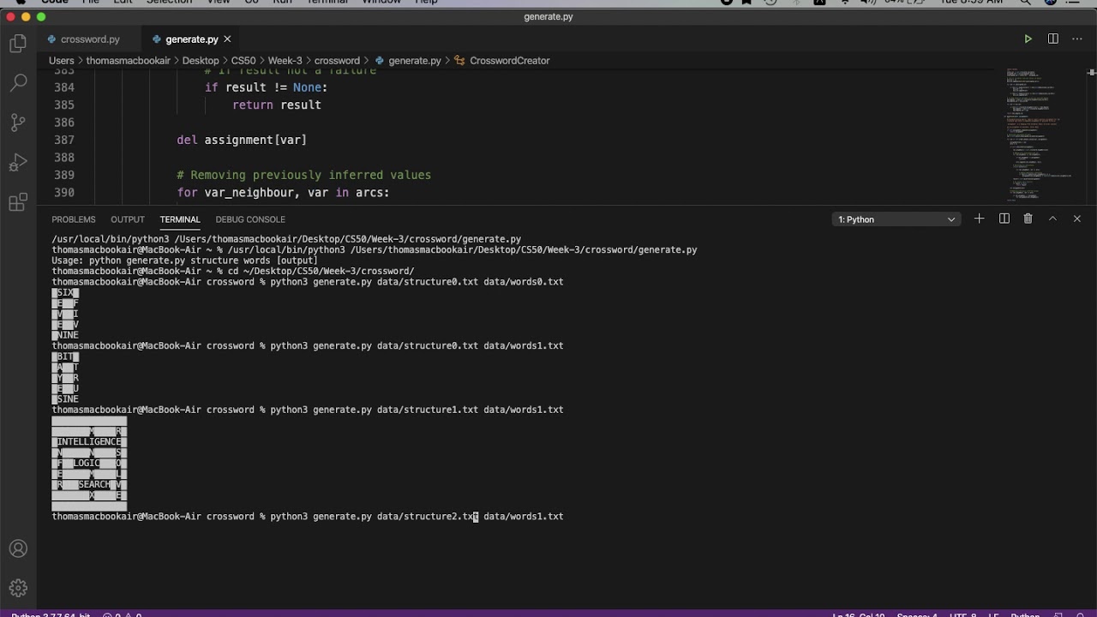Click the 'Usage: python generate.py structure words [output]' line
1097x617 pixels.
click(184, 261)
